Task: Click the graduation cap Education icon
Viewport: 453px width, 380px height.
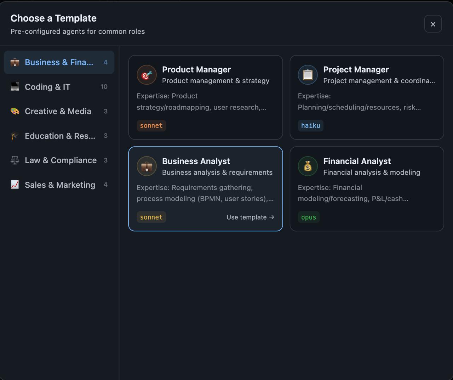Action: [x=15, y=136]
